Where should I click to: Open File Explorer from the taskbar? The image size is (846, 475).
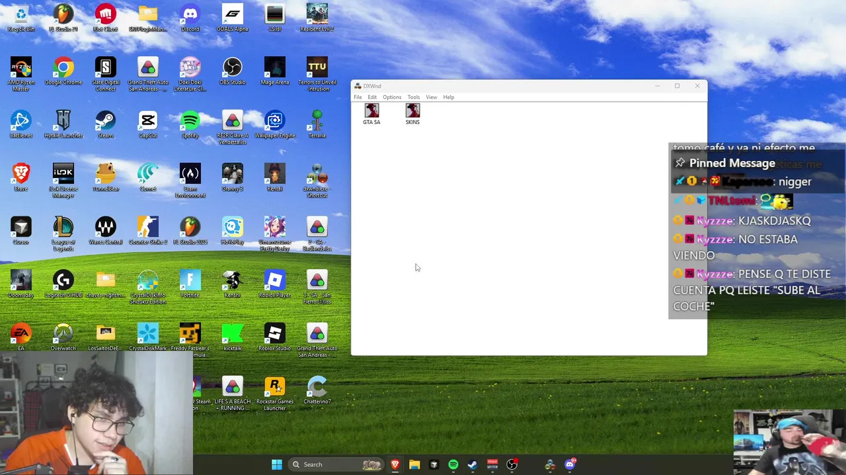tap(414, 464)
